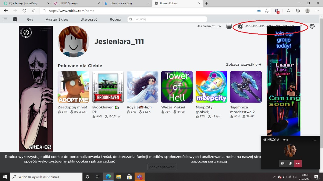Viewport: 323px width, 181px height.
Task: Open the Gry menu item
Action: [30, 19]
